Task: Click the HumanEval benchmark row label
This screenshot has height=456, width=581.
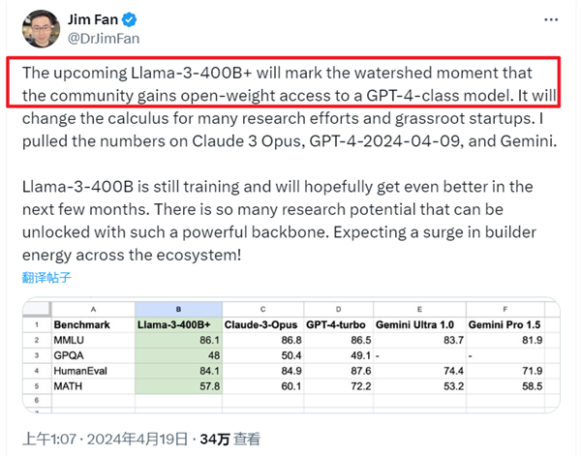Action: tap(80, 371)
